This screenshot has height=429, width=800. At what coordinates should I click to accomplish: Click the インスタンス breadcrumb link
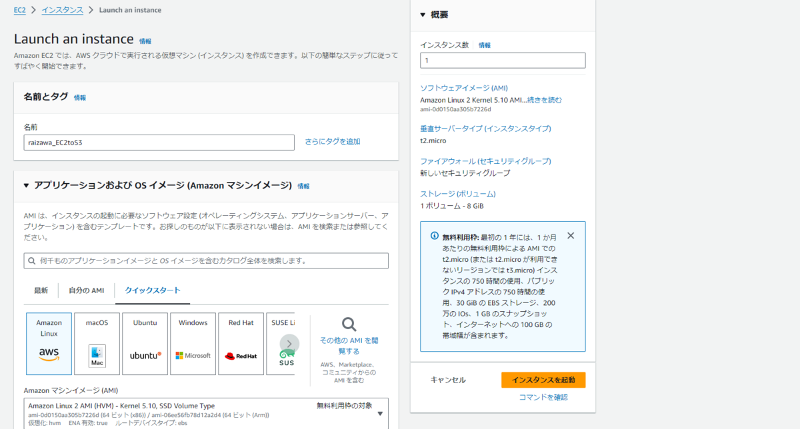coord(63,10)
